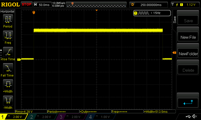201x120 pixels.
Task: Select the Freq measurement icon
Action: (x=8, y=36)
